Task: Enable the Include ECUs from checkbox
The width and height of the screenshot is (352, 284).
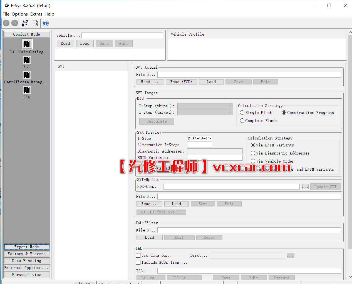Action: 138,262
